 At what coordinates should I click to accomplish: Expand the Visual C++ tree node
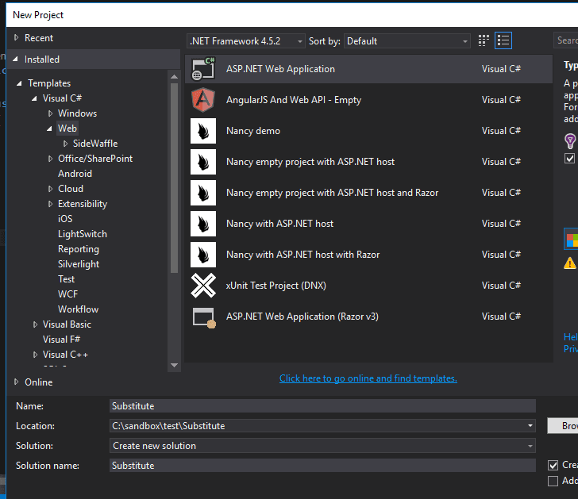click(35, 355)
